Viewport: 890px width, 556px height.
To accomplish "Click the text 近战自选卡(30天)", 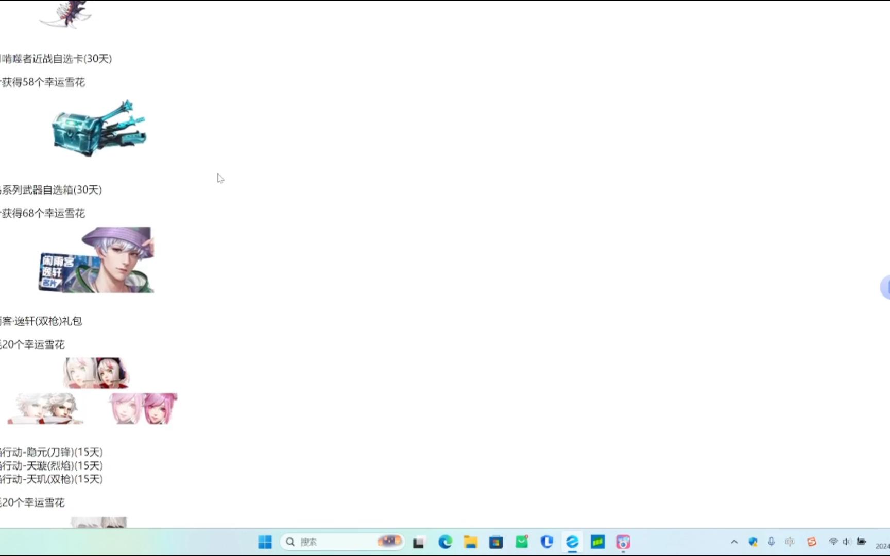I will point(72,59).
